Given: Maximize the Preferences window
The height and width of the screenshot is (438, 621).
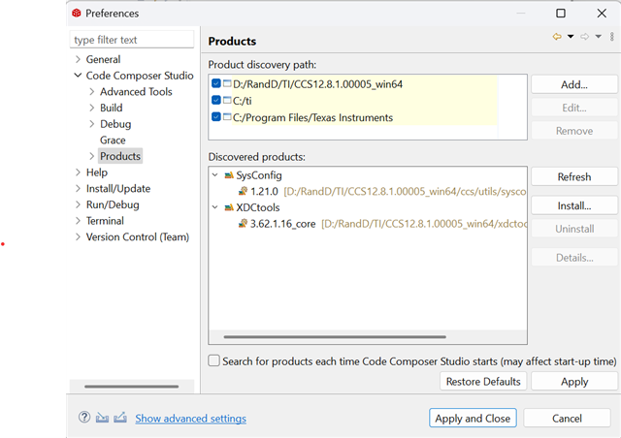Looking at the screenshot, I should pos(561,13).
